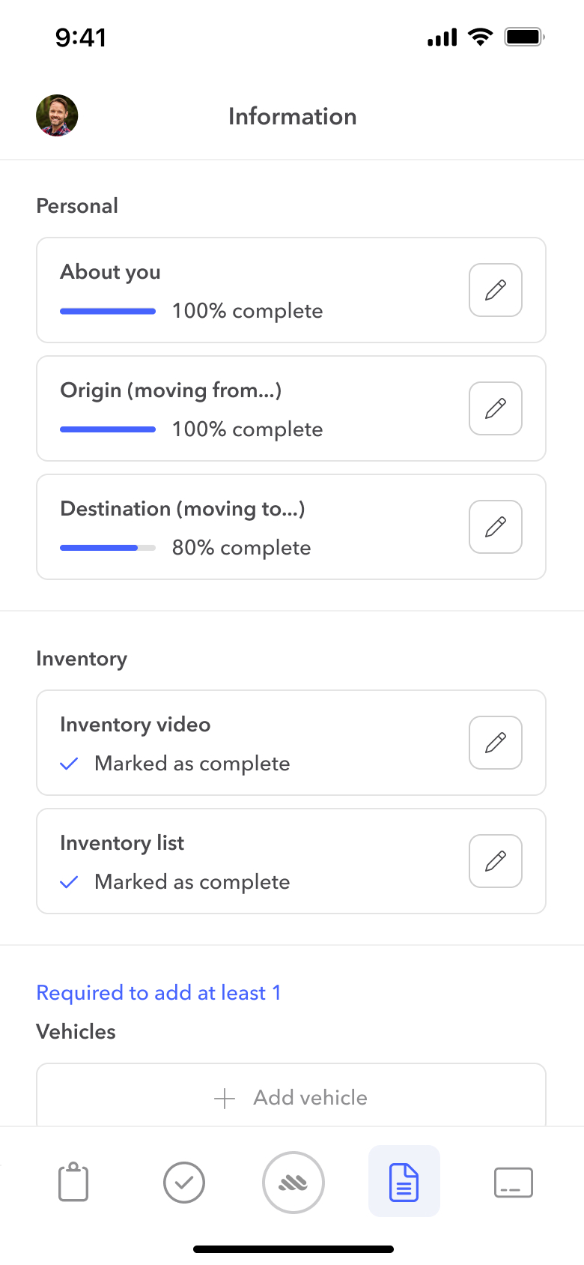
Task: Click Add vehicle button
Action: pos(310,1098)
